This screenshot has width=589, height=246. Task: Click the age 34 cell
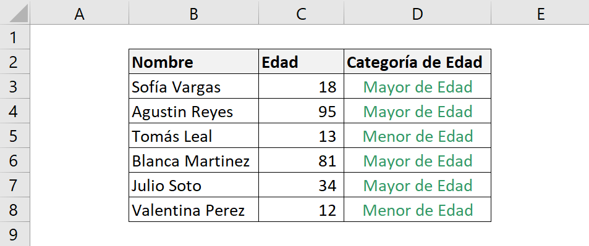pos(301,185)
